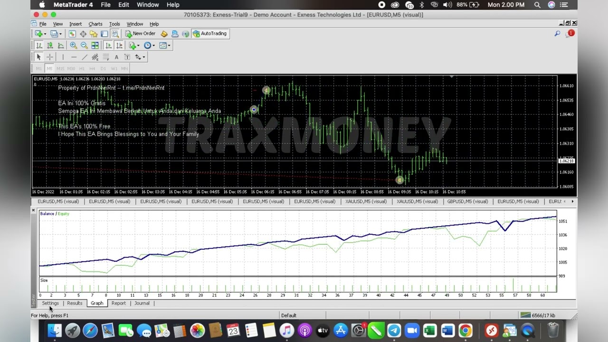Viewport: 608px width, 342px height.
Task: Open the signals radio icon in toolbar
Action: 185,34
